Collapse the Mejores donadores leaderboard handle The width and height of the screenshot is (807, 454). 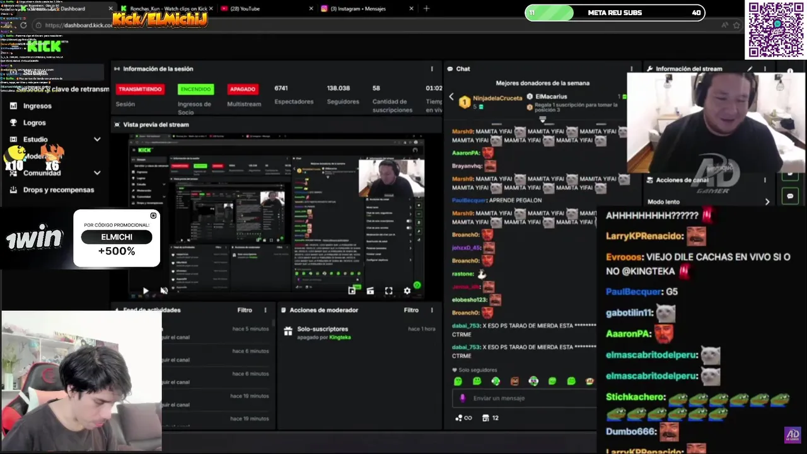543,118
